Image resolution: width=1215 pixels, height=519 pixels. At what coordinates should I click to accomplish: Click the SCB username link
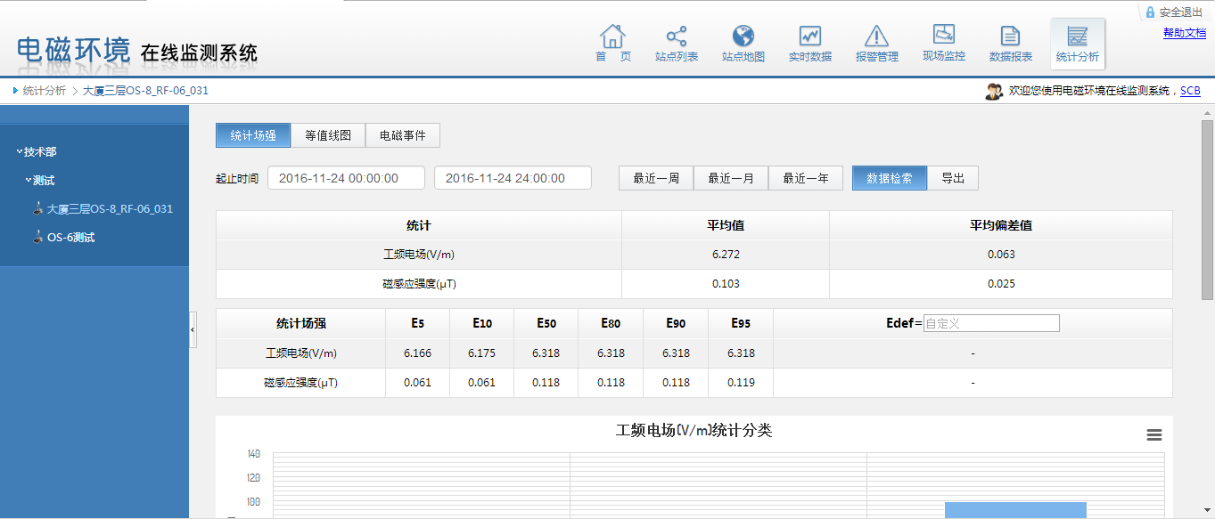[1190, 91]
